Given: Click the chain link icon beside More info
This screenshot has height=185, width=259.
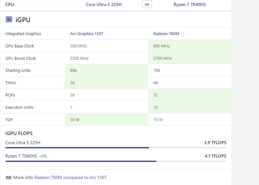Looking at the screenshot, I should [x=9, y=177].
